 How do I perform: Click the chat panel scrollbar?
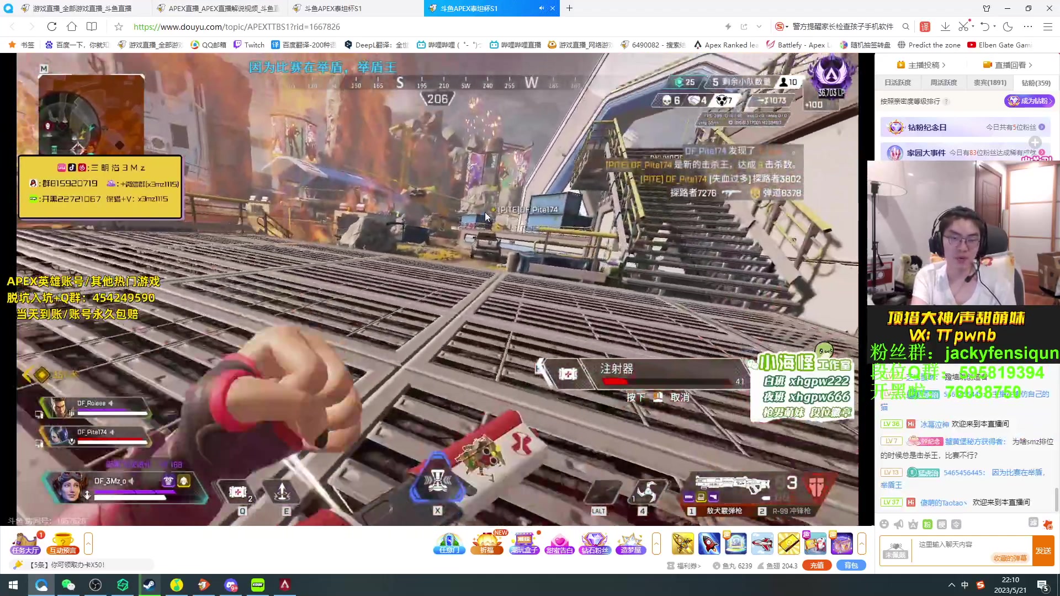1057,499
